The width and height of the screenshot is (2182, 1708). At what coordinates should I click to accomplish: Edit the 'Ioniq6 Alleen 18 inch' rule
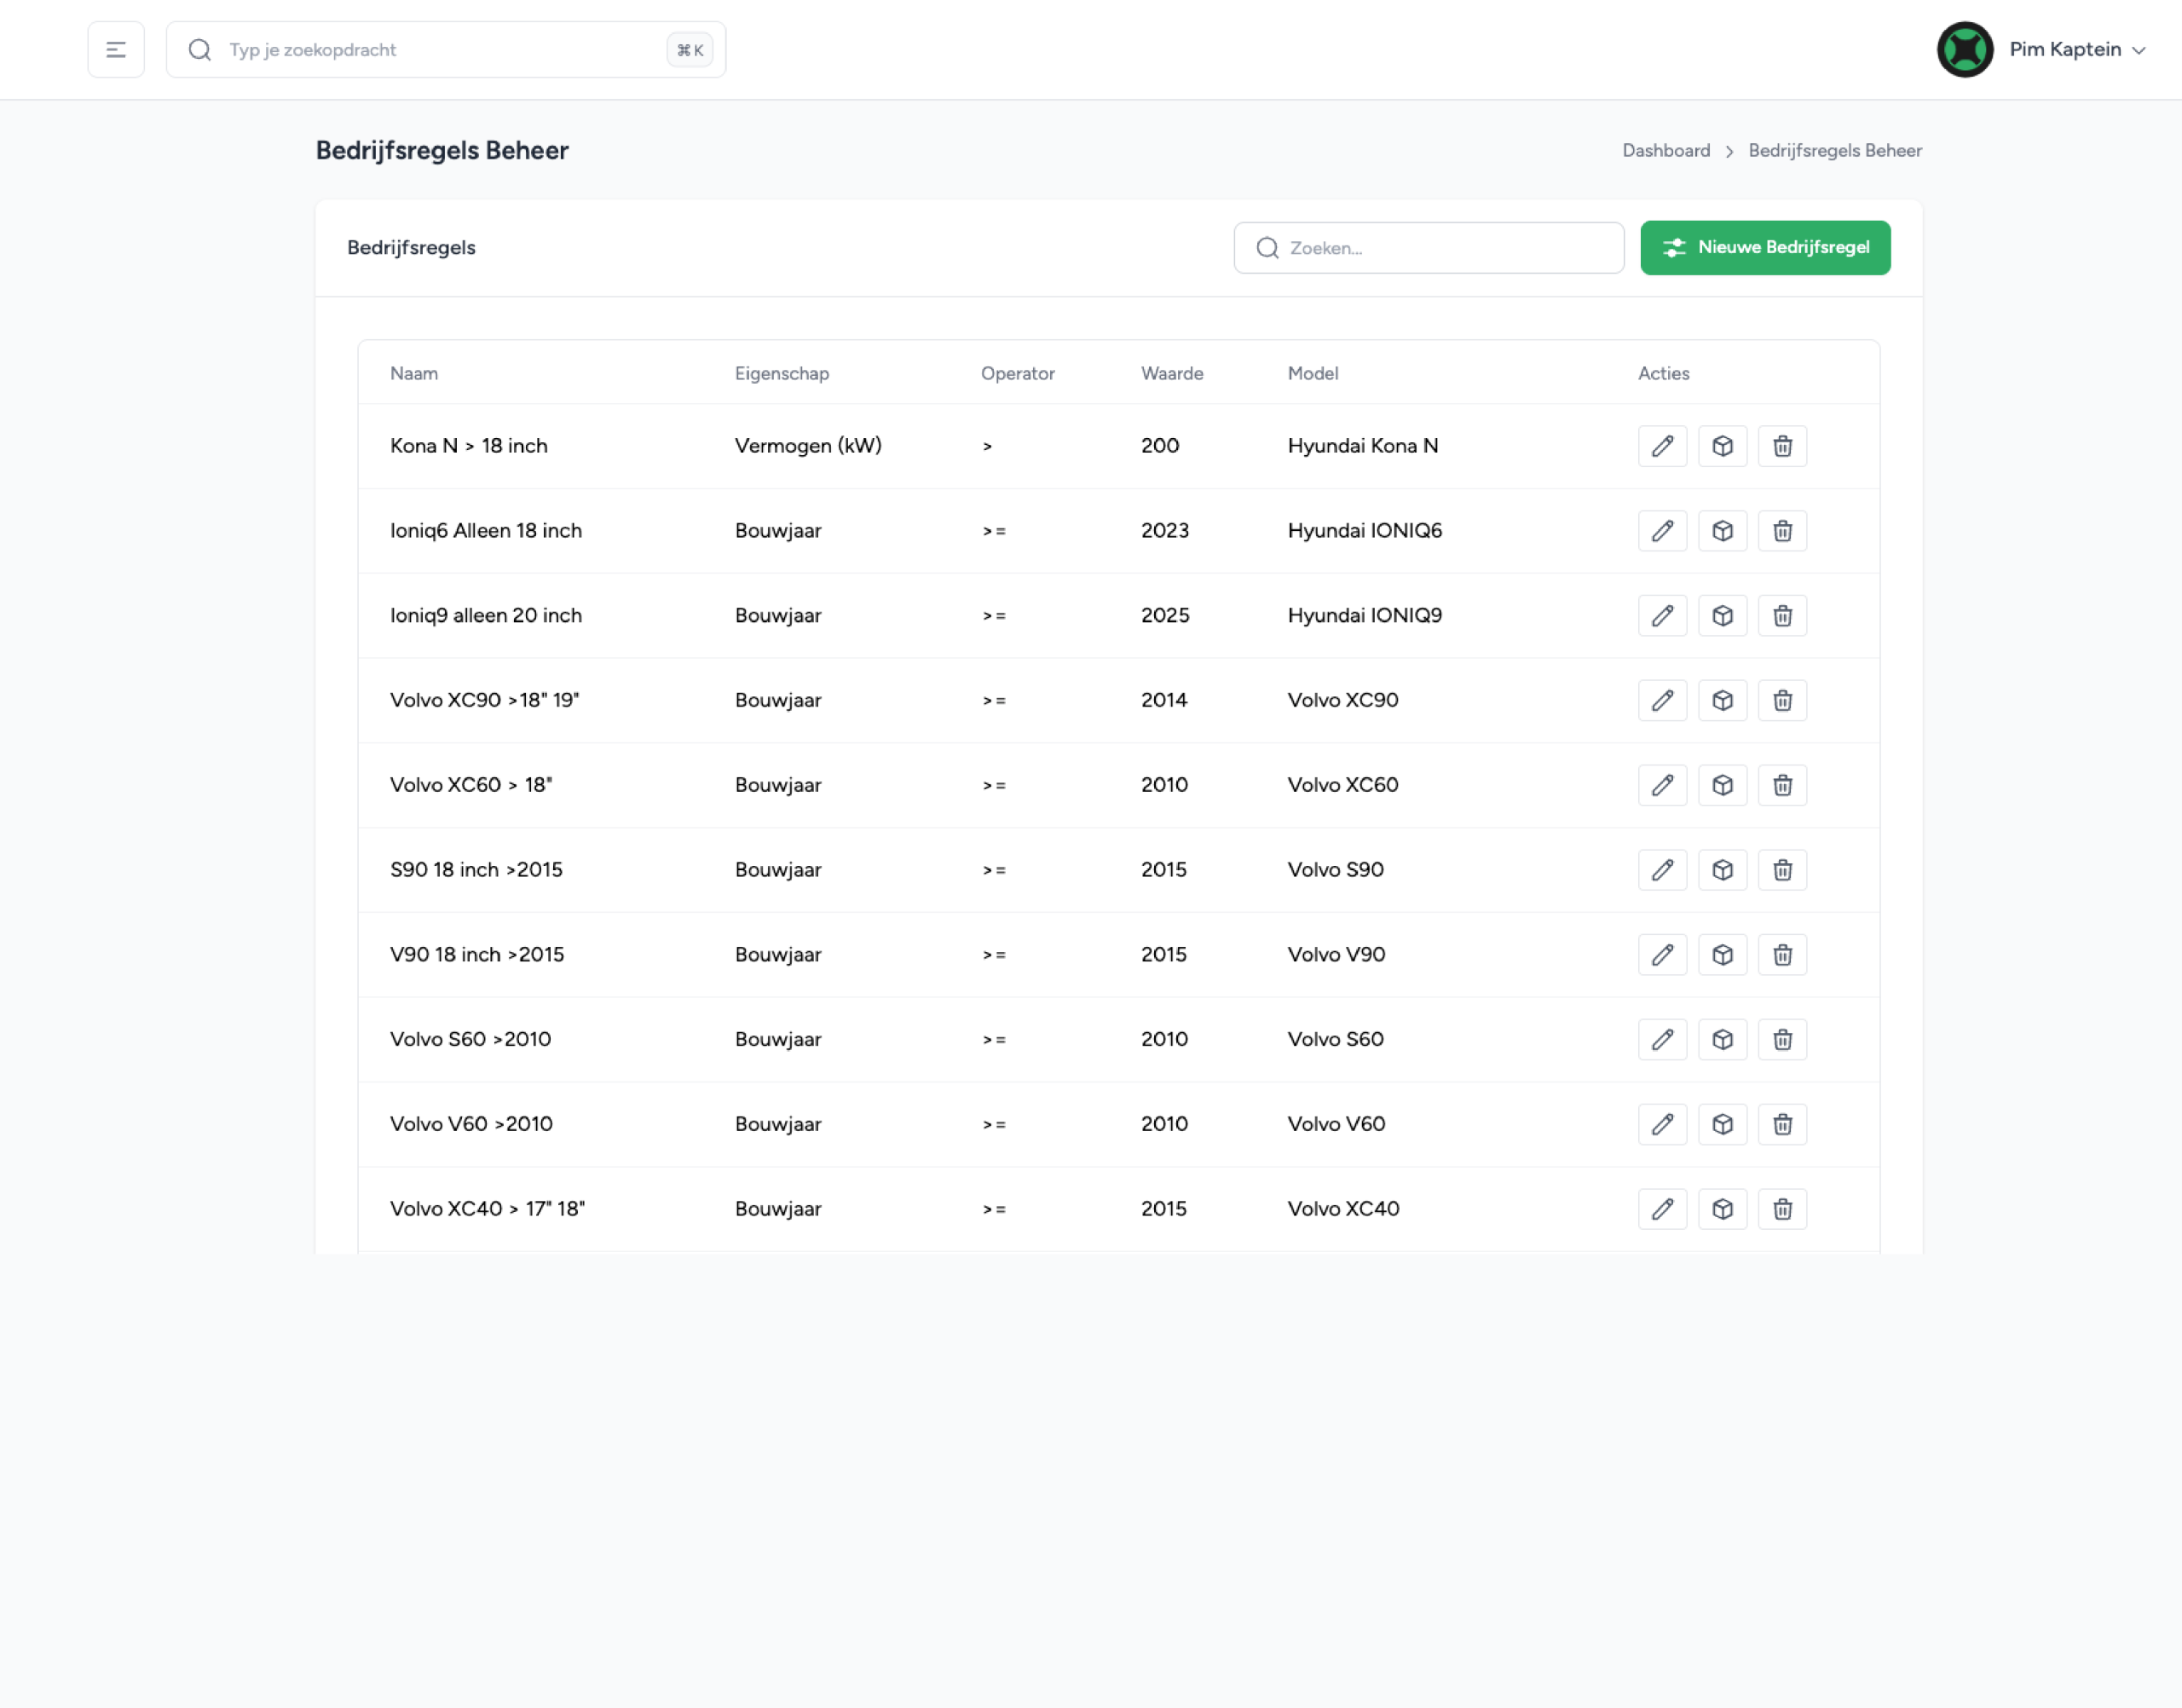pos(1662,531)
